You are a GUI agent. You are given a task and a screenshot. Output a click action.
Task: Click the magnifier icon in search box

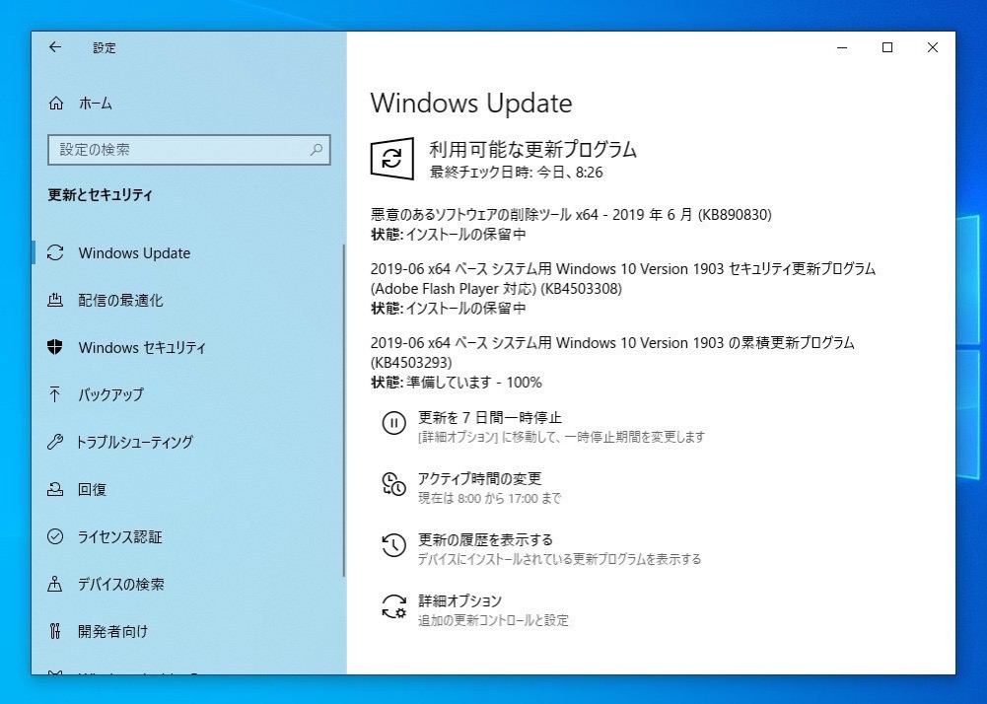tap(316, 150)
